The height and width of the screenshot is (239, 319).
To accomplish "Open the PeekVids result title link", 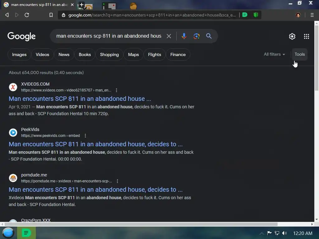I will [96, 144].
